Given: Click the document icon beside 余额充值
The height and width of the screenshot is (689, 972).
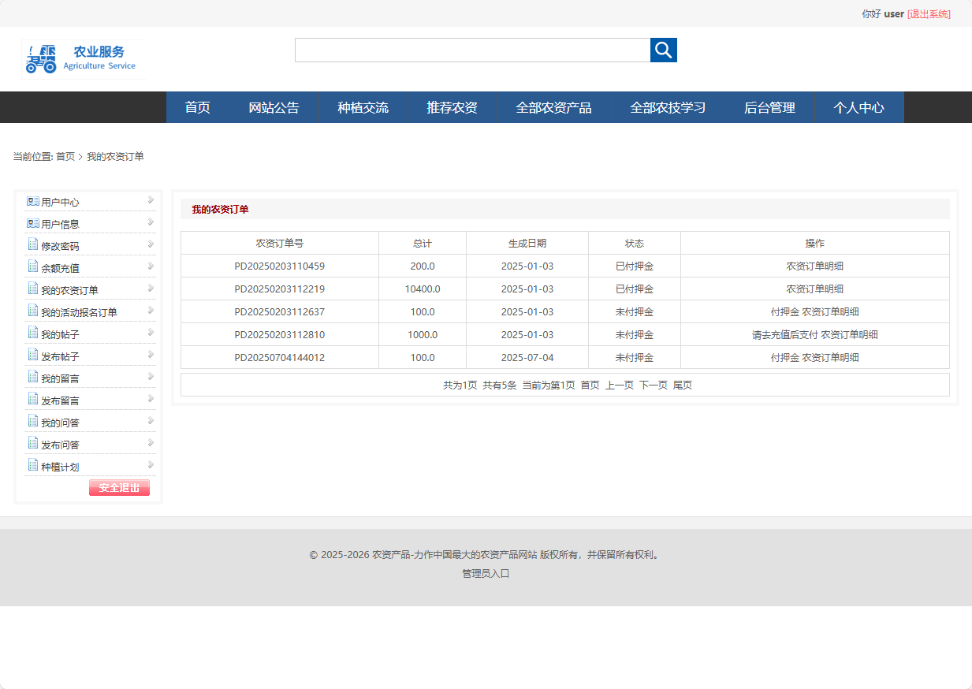Looking at the screenshot, I should click(32, 266).
